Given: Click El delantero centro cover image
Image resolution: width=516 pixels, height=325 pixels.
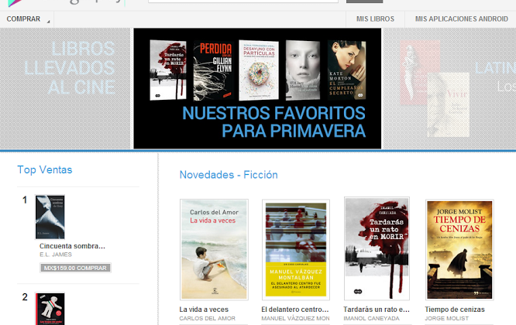Looking at the screenshot, I should click(296, 249).
